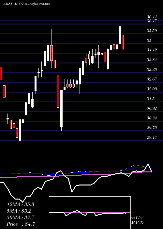
Task: Click the <<Live MACD label
Action: (137, 220)
